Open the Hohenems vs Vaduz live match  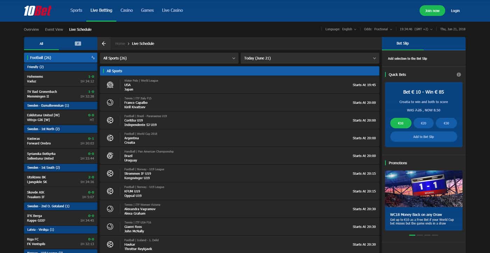[61, 79]
